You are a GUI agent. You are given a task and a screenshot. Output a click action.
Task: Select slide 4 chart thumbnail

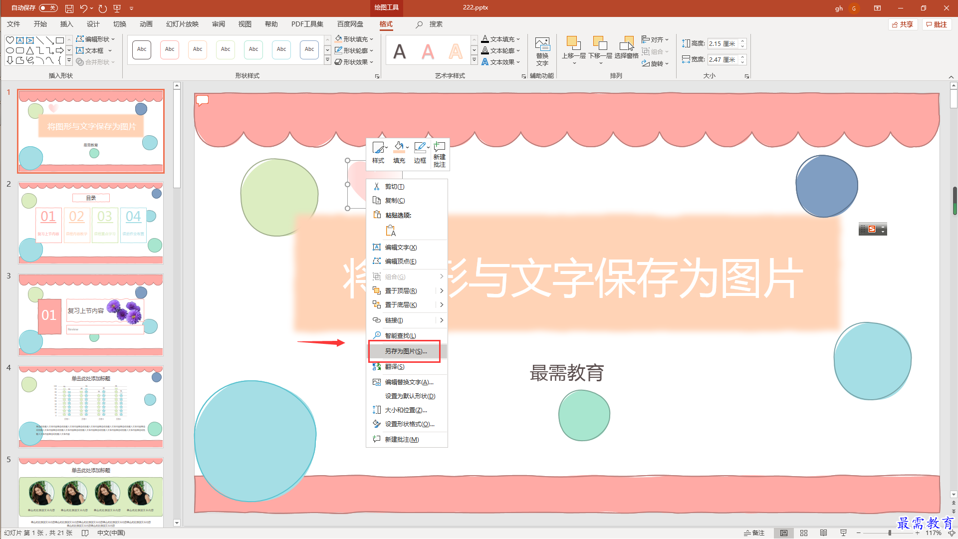[x=91, y=407]
